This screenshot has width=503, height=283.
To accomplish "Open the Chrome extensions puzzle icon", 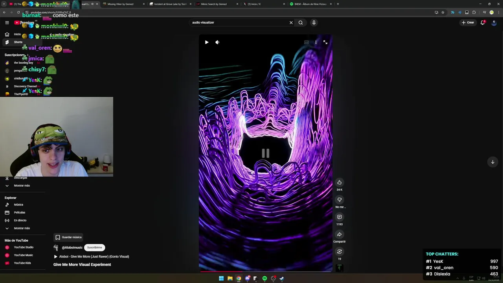I will pyautogui.click(x=474, y=12).
